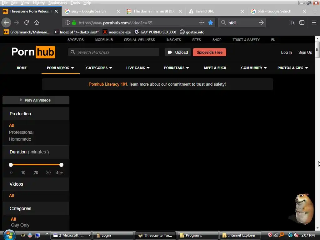
Task: Open the 'Pornhub Literacy 101' banner link
Action: point(108,84)
